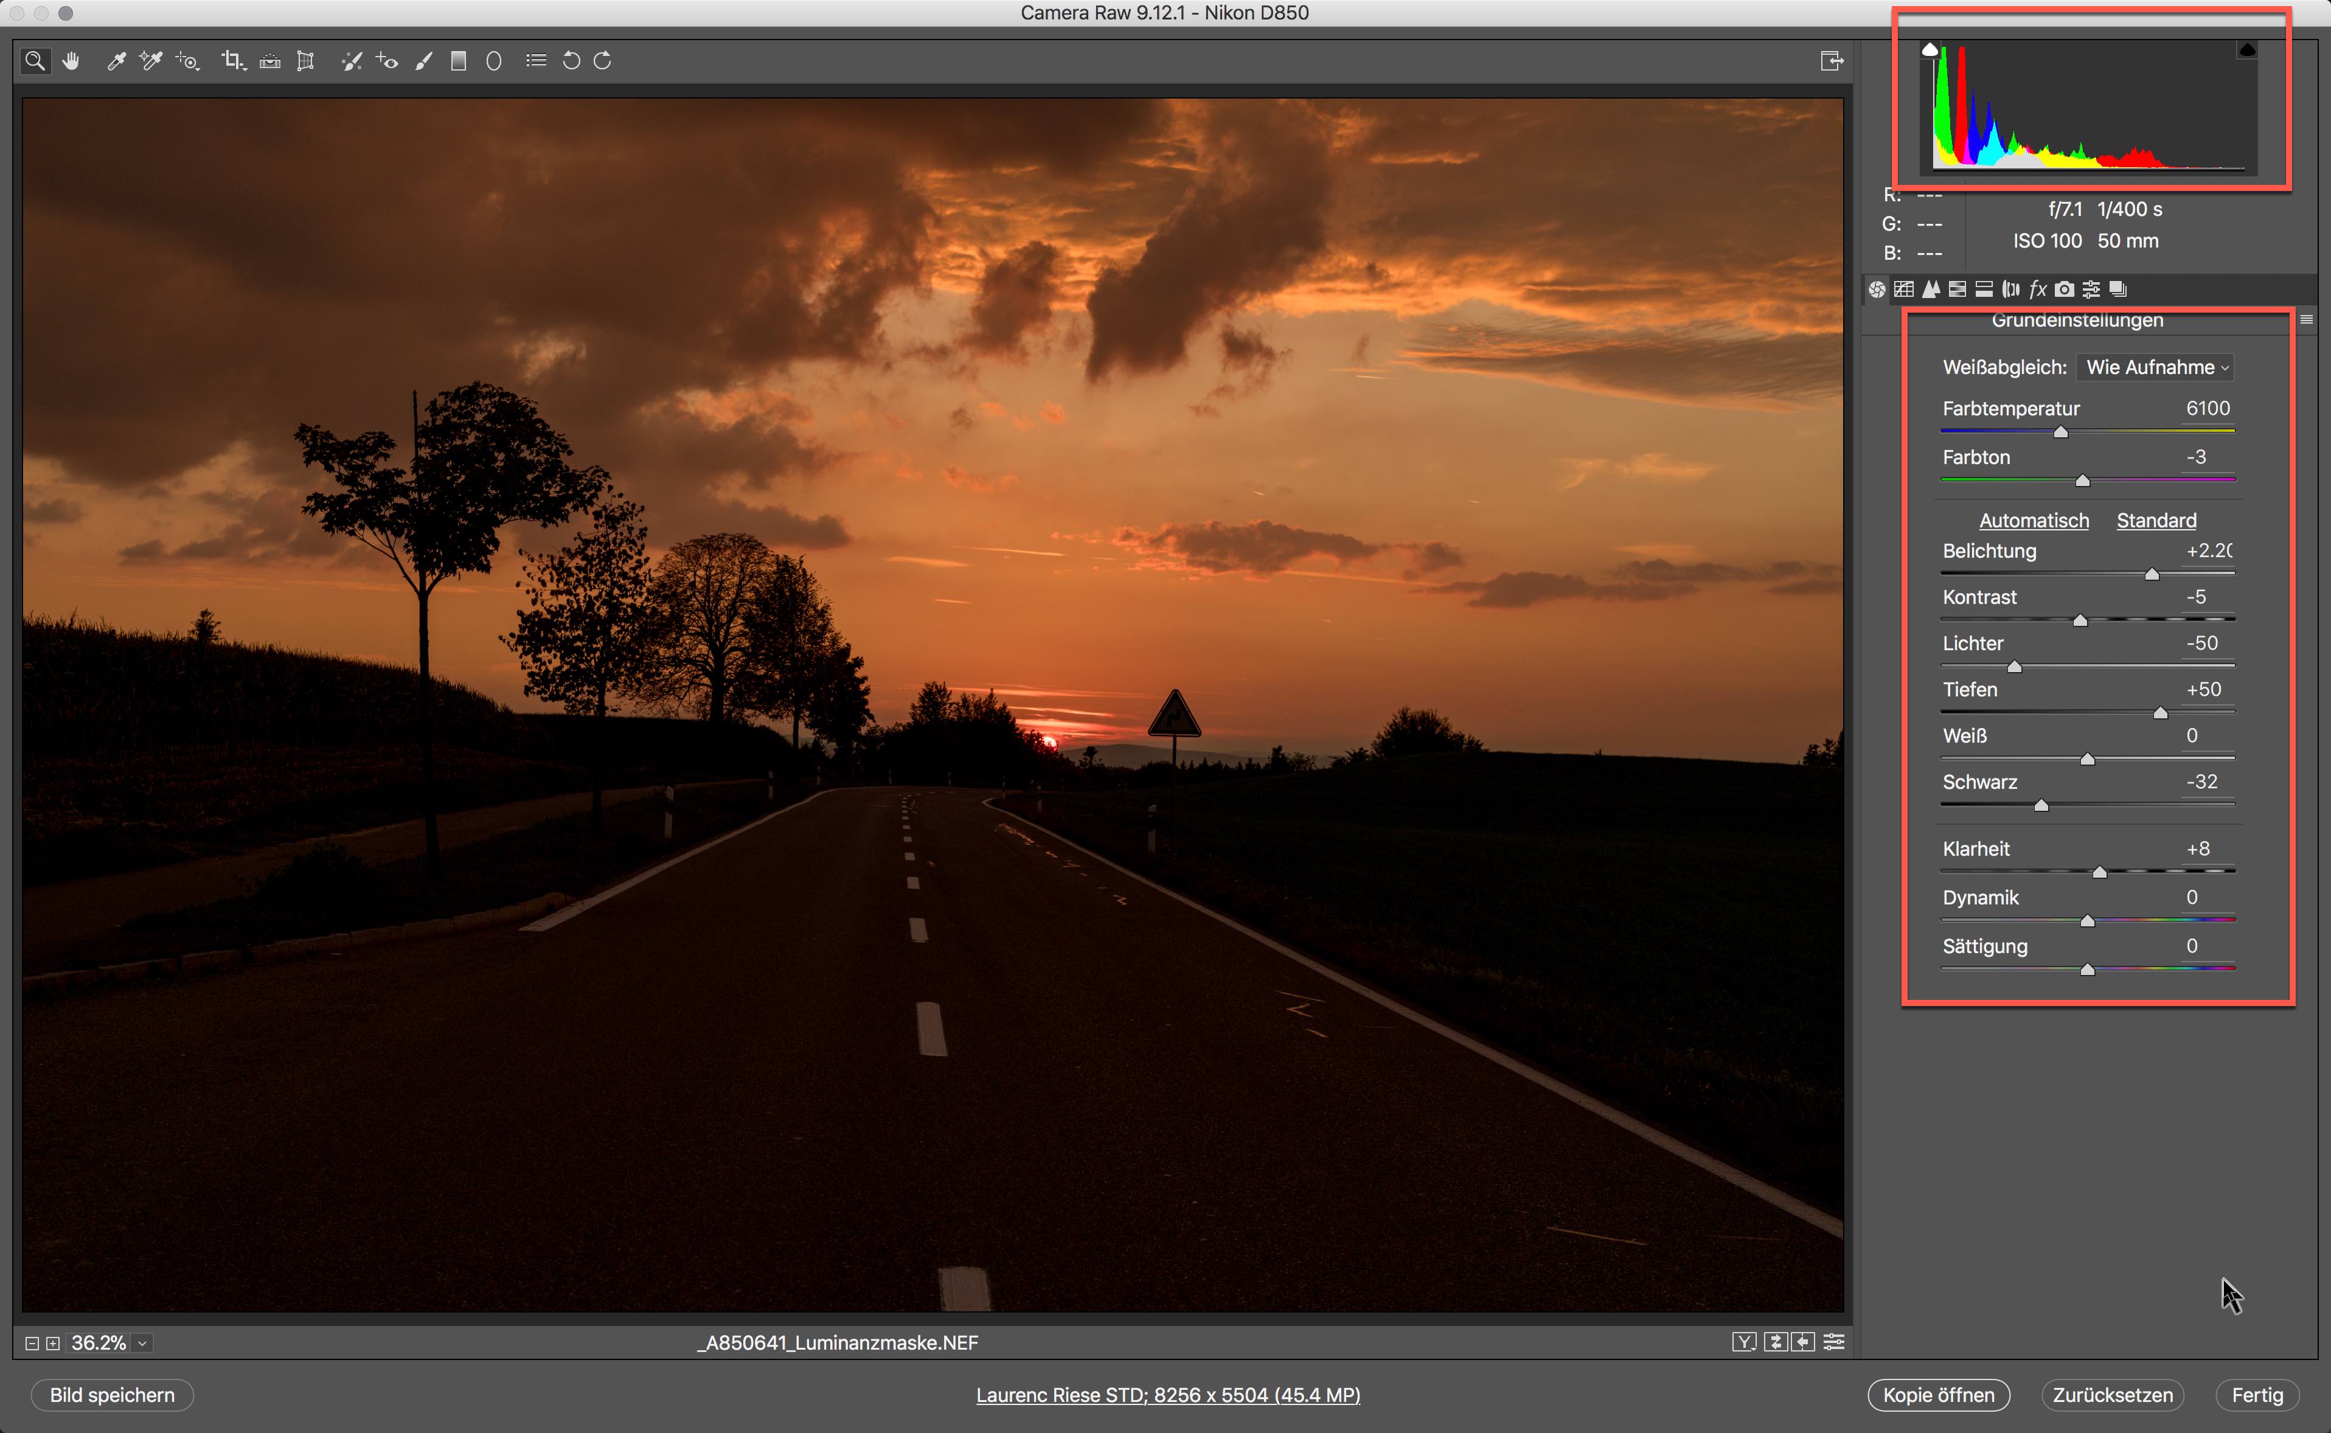Click the Standard tone link
Viewport: 2331px width, 1433px height.
2156,520
